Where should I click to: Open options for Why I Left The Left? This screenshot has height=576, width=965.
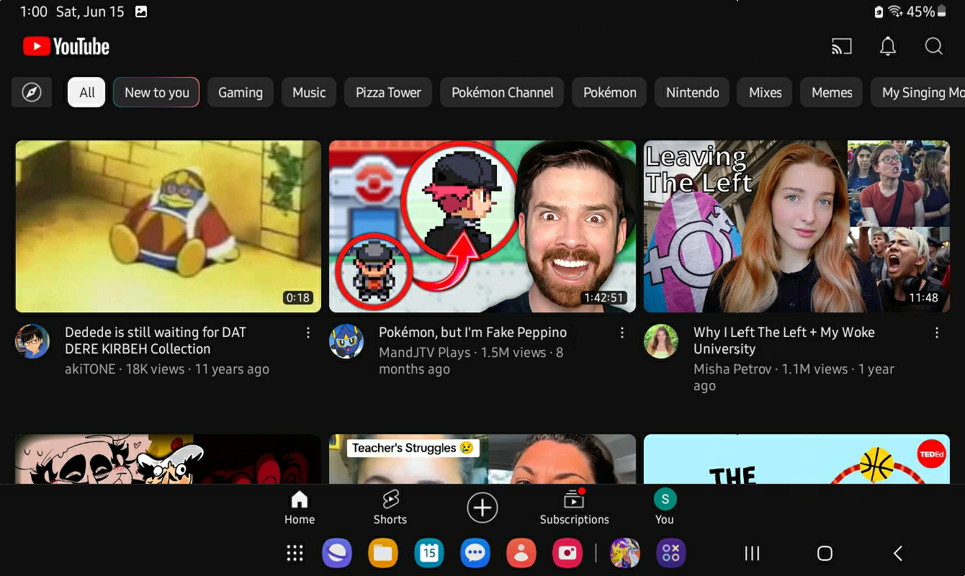coord(937,333)
